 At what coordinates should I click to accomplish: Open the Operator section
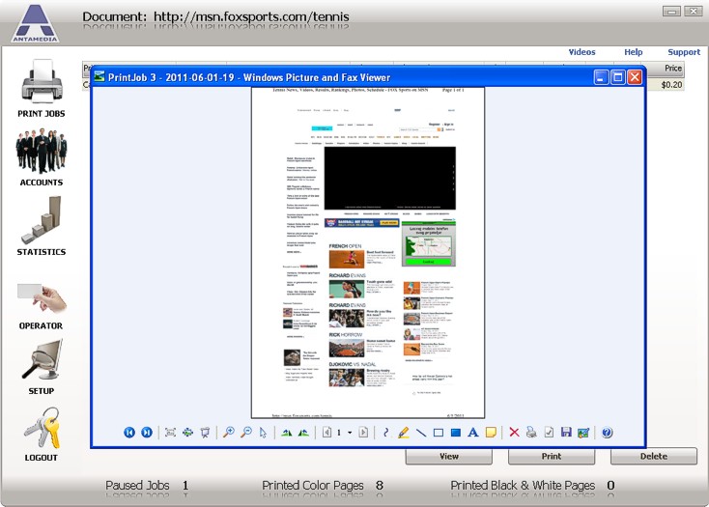click(x=42, y=306)
